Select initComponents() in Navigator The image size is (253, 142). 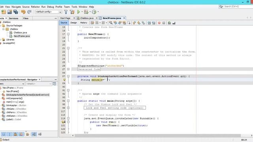click(14, 98)
